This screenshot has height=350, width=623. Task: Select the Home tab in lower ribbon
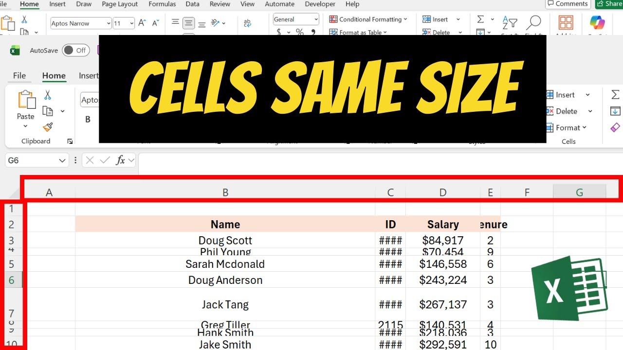[x=54, y=75]
